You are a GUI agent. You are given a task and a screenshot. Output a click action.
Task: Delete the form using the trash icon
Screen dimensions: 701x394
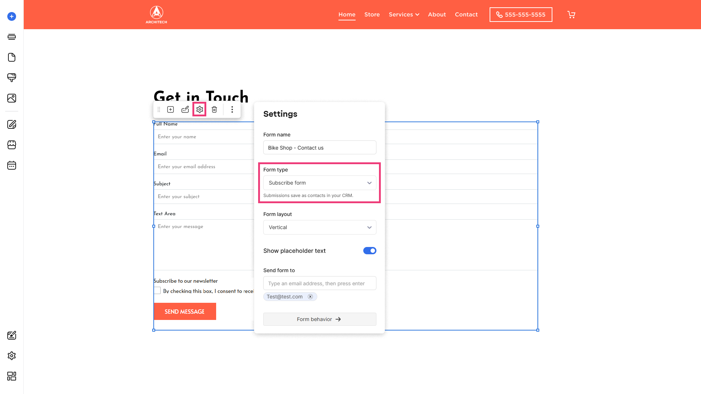(214, 109)
